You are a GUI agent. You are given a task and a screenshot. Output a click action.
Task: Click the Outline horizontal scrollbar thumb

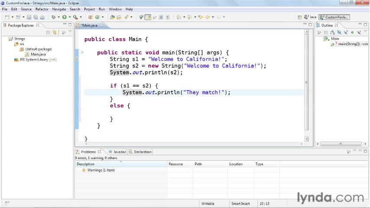341,144
